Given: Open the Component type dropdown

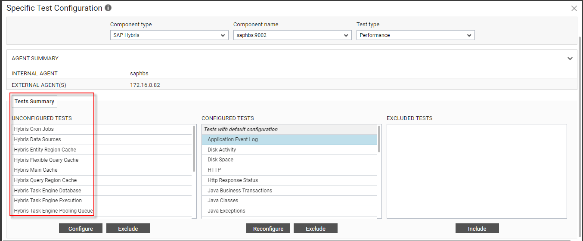Looking at the screenshot, I should 169,35.
